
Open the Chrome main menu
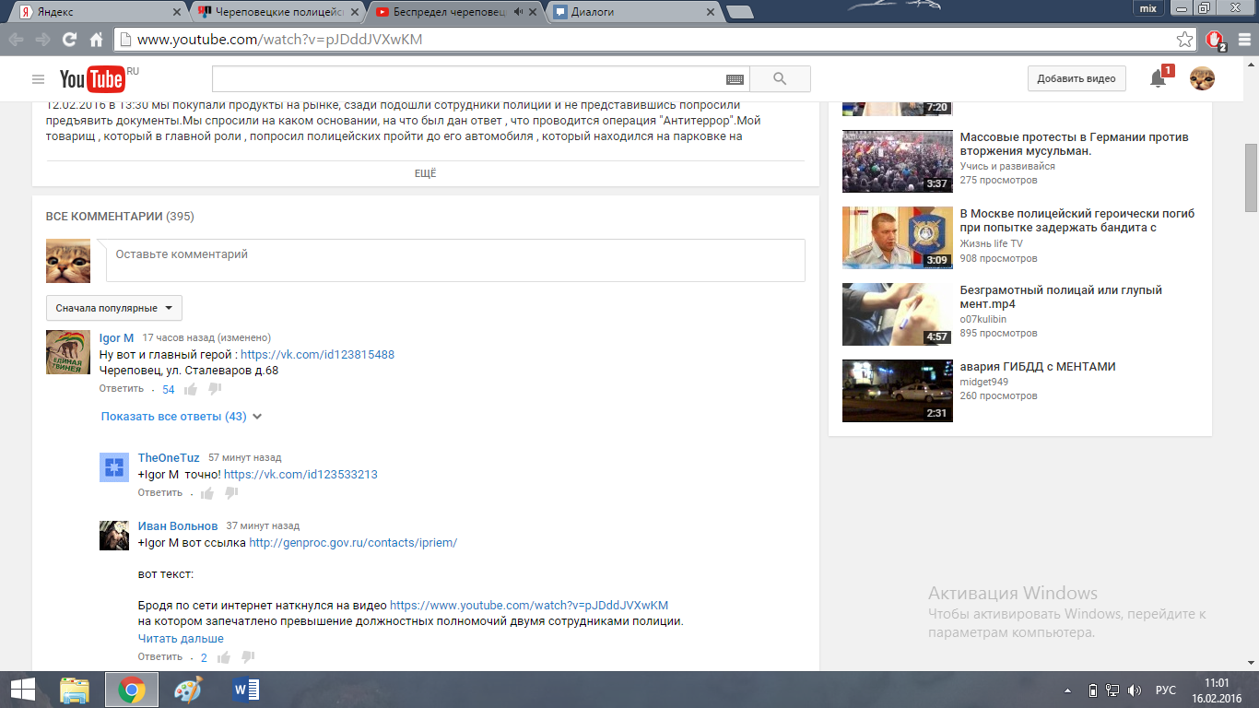[1242, 40]
